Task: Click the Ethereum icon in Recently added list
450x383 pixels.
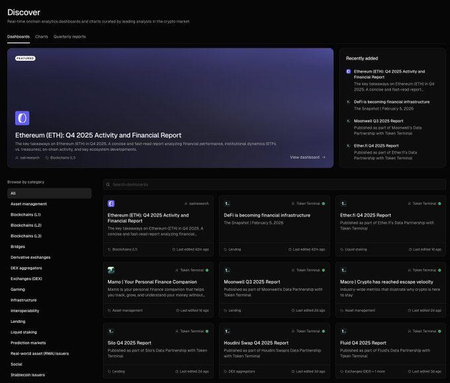Action: tap(349, 71)
